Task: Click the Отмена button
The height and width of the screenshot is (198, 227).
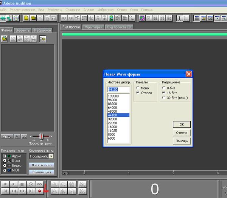Action: (182, 133)
